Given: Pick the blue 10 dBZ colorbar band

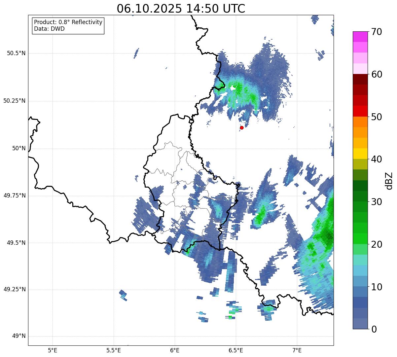Looking at the screenshot, I should (x=360, y=281).
